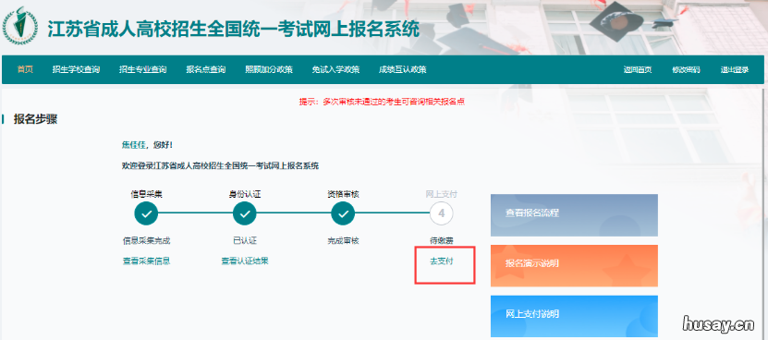Screen dimensions: 768x340
Task: Click the 信息采集 step label
Action: (146, 194)
